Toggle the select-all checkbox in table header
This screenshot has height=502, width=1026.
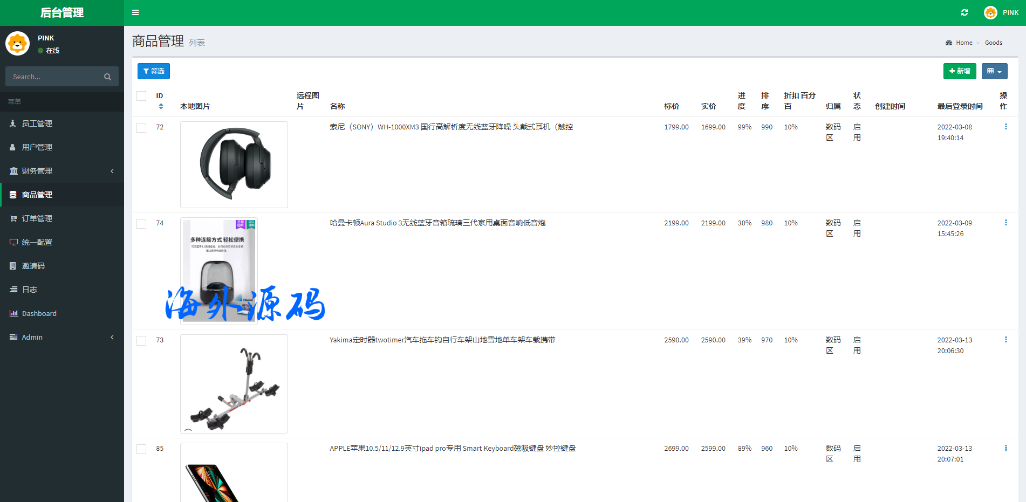point(141,96)
